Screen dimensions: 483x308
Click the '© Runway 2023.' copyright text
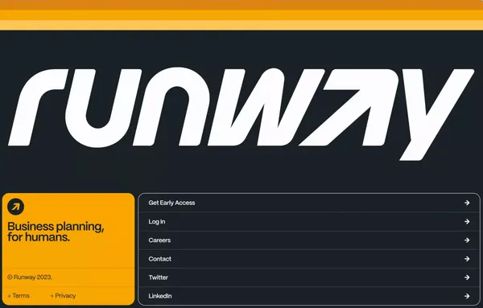[30, 277]
